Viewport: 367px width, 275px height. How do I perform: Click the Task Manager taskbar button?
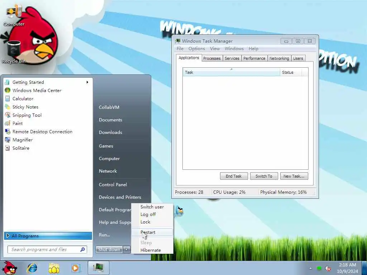pos(98,268)
